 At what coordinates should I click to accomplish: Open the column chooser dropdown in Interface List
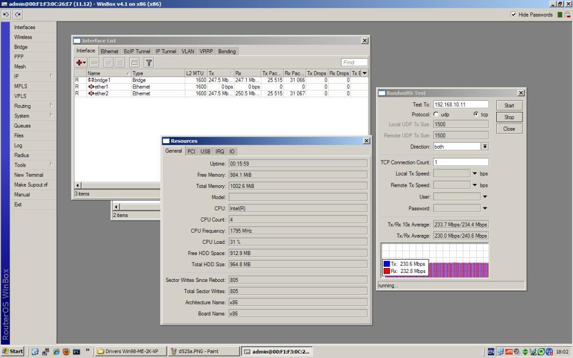click(365, 73)
